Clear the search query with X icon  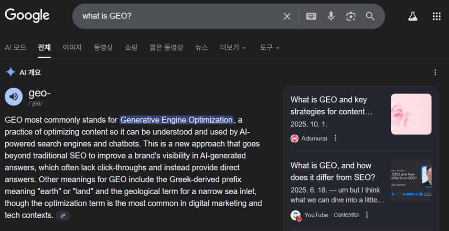tap(287, 16)
